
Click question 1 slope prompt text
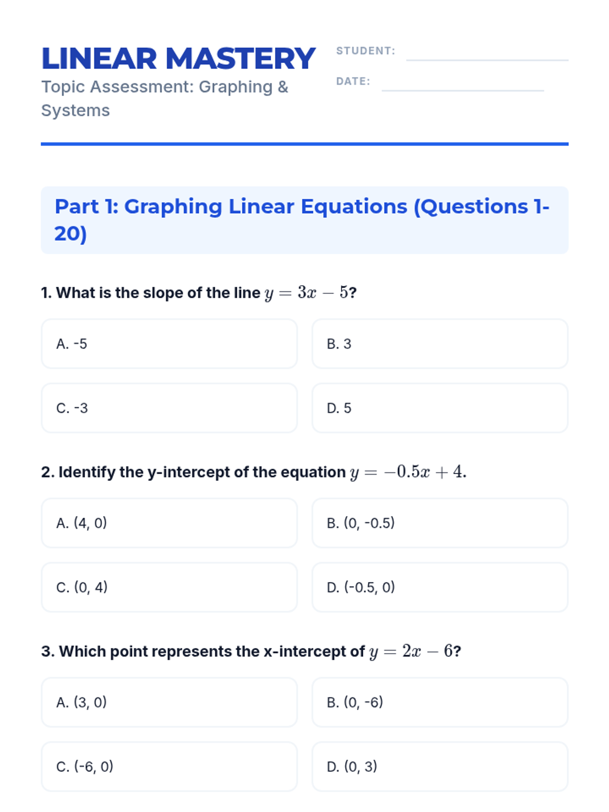click(199, 293)
